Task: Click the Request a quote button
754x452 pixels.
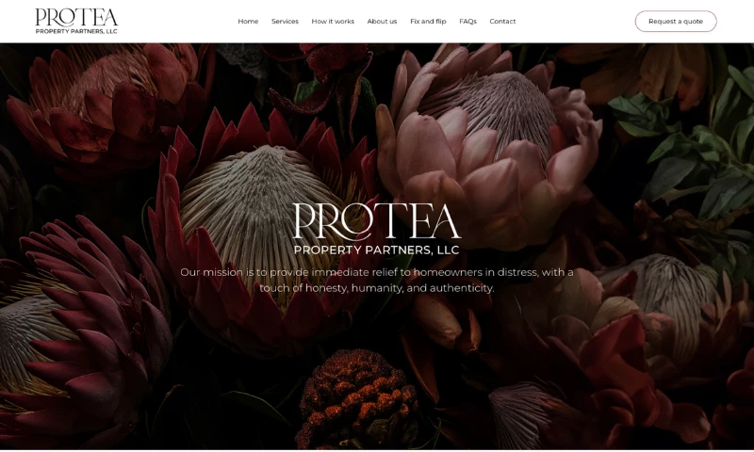Action: [x=676, y=21]
